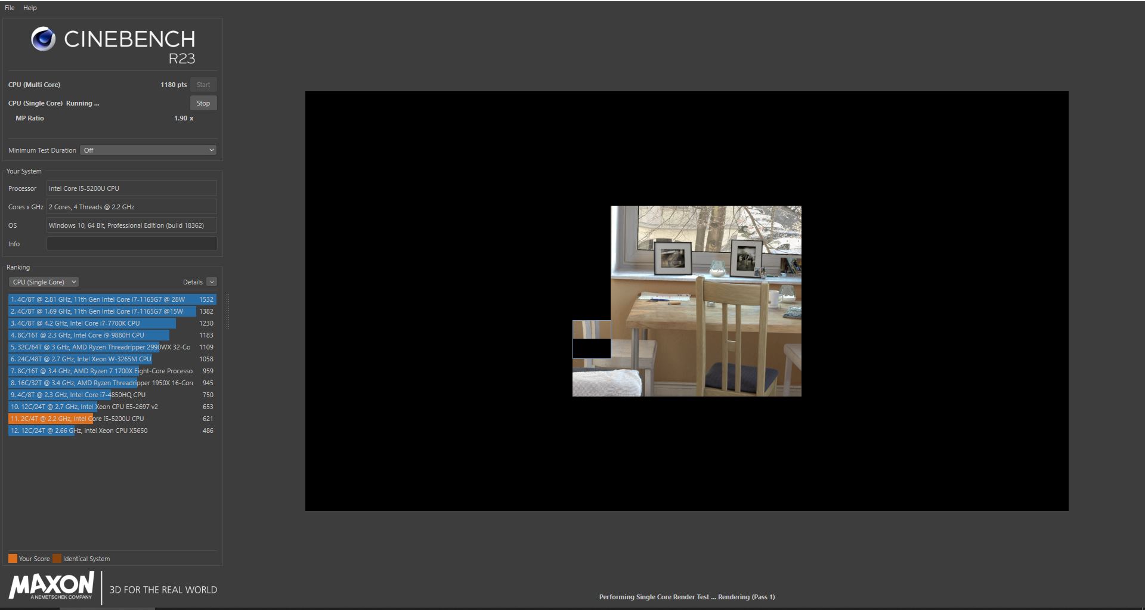This screenshot has height=610, width=1145.
Task: Click the MP Ratio value 1.90 x
Action: (x=184, y=118)
